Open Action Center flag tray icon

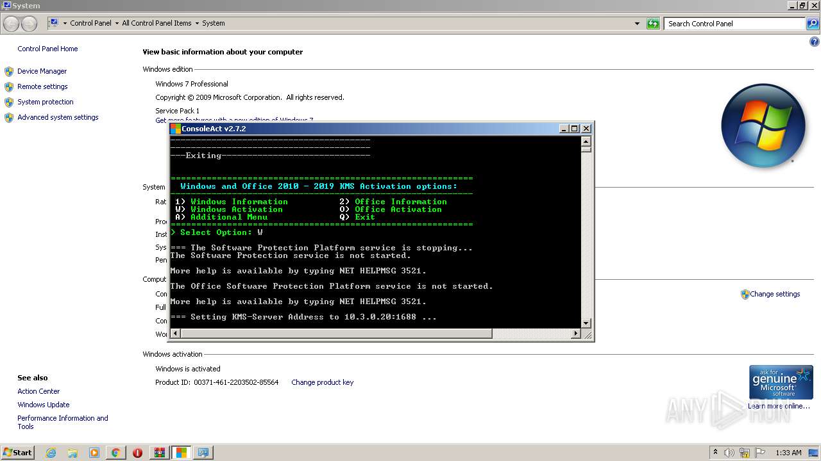pyautogui.click(x=760, y=453)
